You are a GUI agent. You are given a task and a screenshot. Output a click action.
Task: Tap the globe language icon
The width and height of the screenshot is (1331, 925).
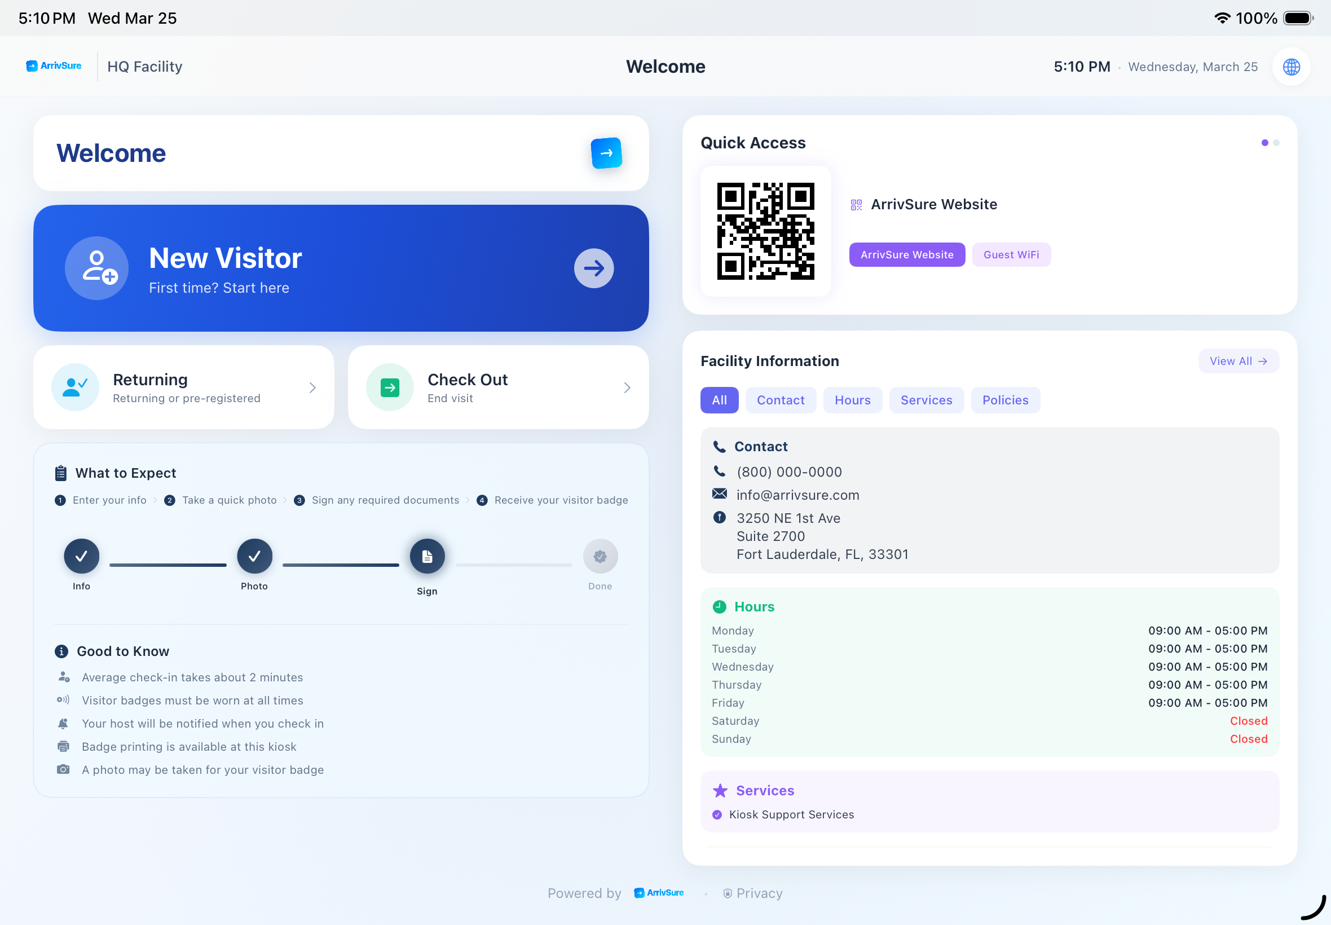[1291, 67]
